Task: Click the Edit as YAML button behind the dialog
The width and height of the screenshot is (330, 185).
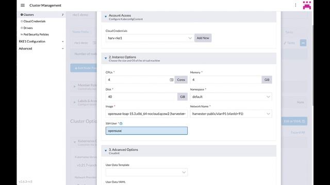Action: 294,121
